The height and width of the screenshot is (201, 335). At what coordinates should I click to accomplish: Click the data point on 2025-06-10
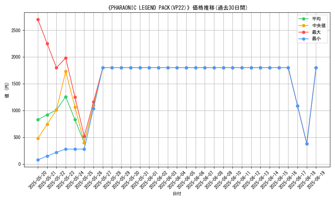pyautogui.click(x=233, y=68)
